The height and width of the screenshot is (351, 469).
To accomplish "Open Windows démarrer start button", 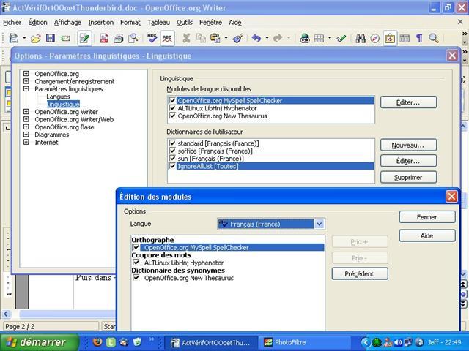I will (x=39, y=342).
